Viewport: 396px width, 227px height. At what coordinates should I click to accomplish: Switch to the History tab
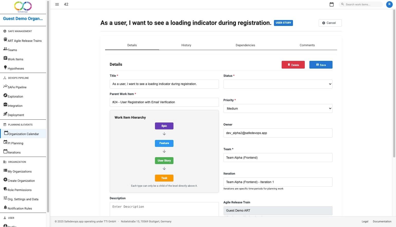(x=186, y=45)
